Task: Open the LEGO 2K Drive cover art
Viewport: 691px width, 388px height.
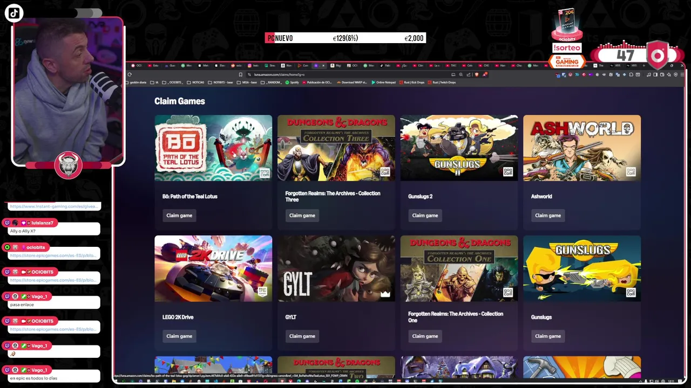Action: (213, 268)
